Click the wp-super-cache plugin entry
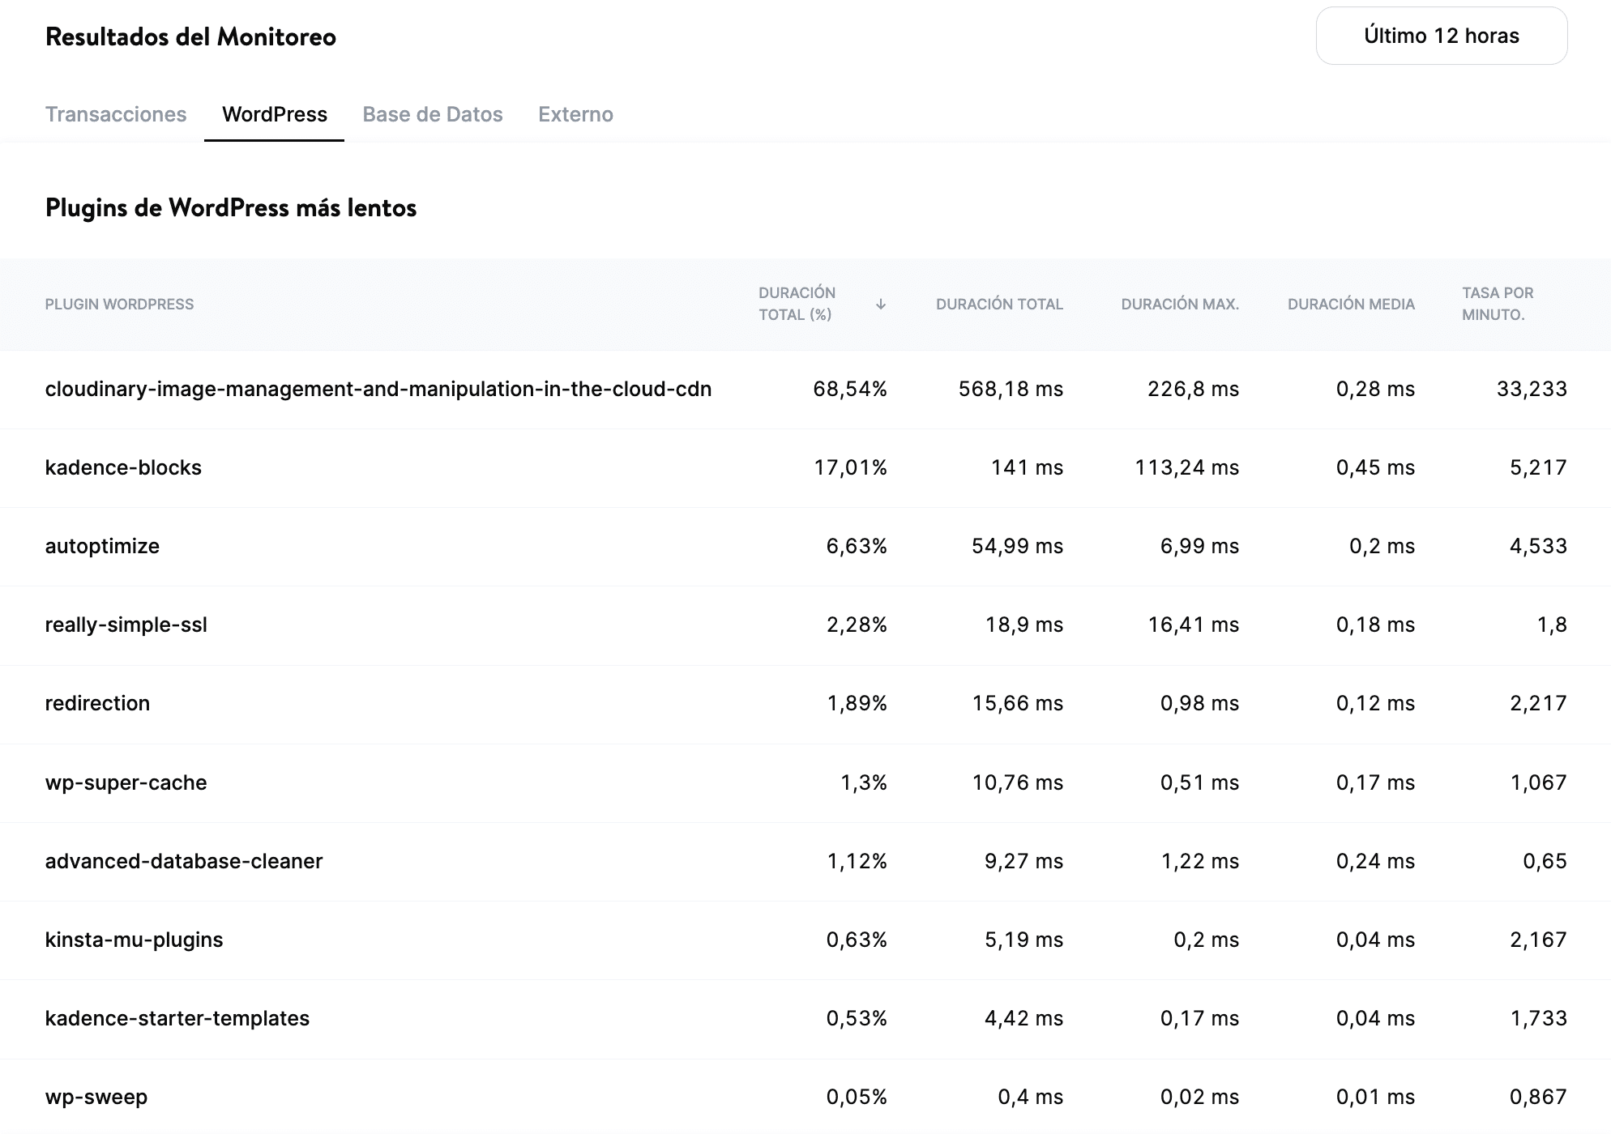Viewport: 1611px width, 1134px height. [126, 782]
